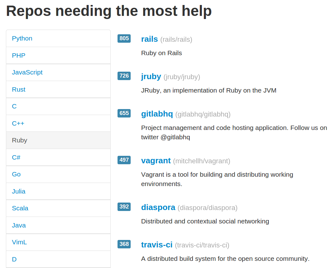
Task: Click the (gitlabhq/gitlabhq) full name text
Action: coord(203,114)
